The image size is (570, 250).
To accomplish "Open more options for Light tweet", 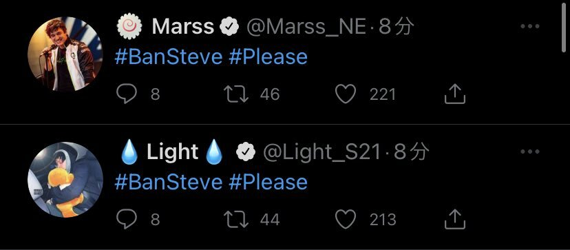I will point(529,152).
